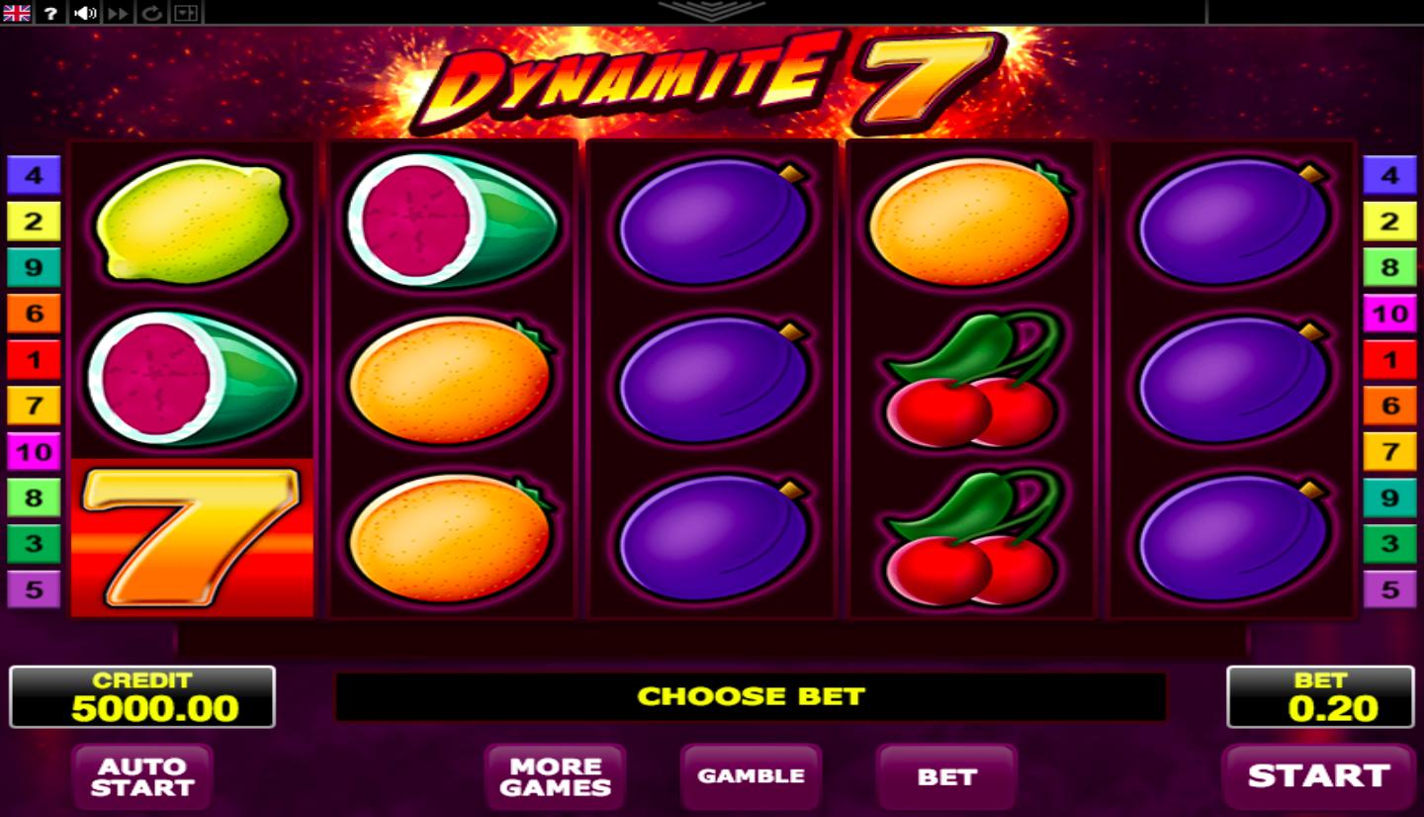
Task: Open the help question mark icon
Action: click(x=51, y=13)
